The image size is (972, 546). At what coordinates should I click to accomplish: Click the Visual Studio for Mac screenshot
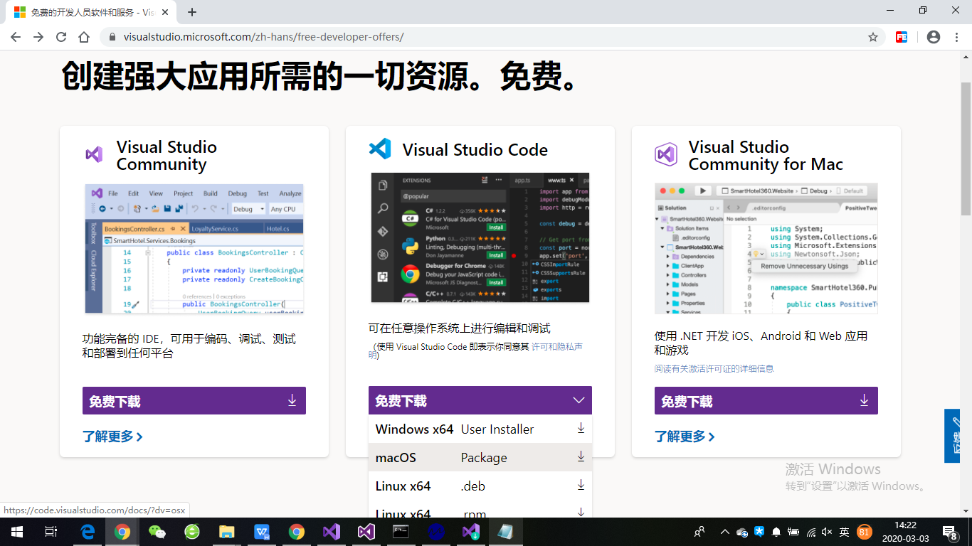click(x=766, y=248)
